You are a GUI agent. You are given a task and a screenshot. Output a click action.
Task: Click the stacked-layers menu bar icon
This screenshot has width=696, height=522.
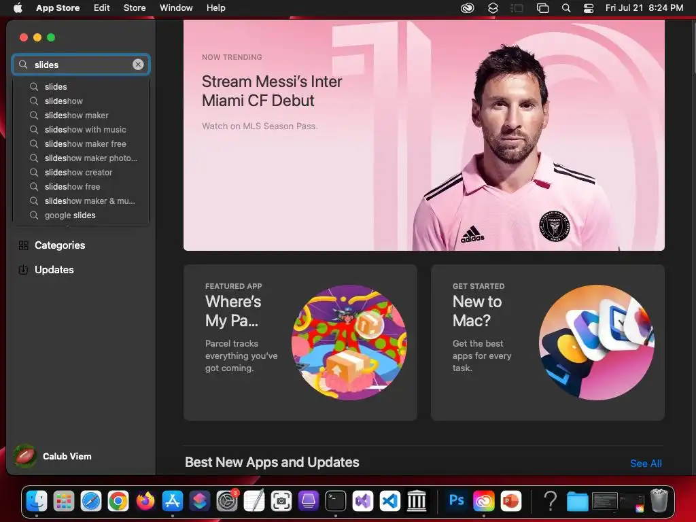click(493, 7)
